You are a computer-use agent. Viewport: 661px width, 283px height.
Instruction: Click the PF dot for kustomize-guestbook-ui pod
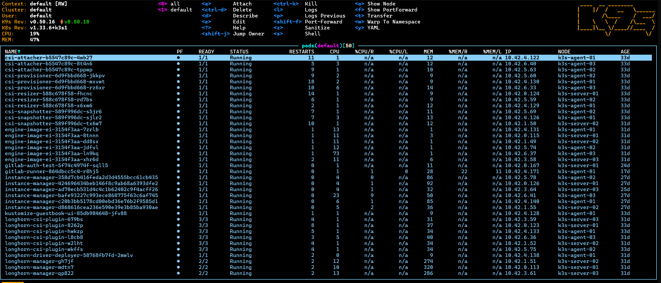pos(178,213)
